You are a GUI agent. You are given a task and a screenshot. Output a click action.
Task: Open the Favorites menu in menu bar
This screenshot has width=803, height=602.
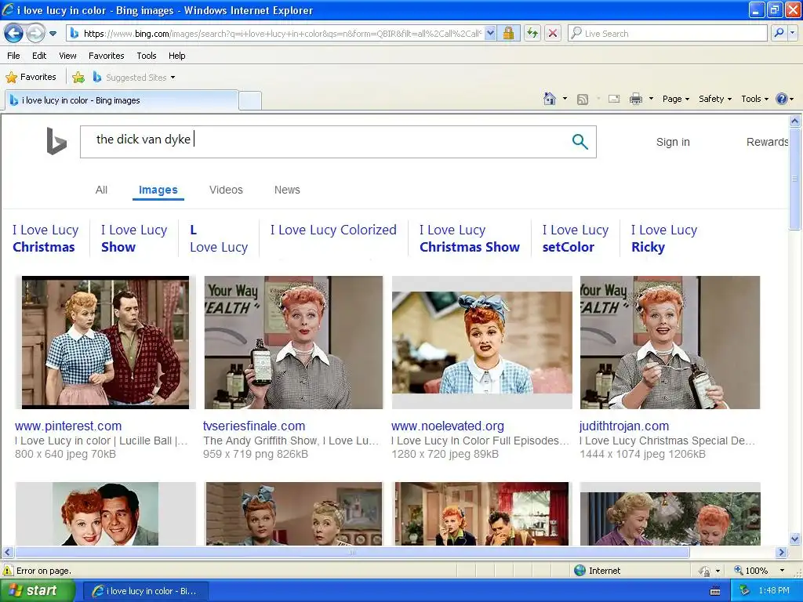click(106, 56)
